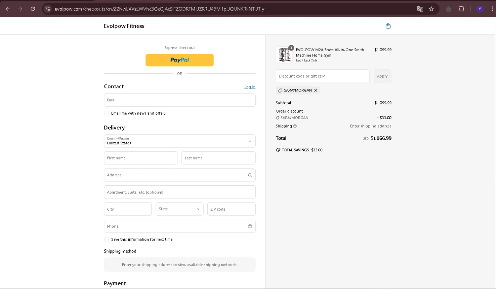496x289 pixels.
Task: Click the Evolpow Fitness store name
Action: click(124, 26)
